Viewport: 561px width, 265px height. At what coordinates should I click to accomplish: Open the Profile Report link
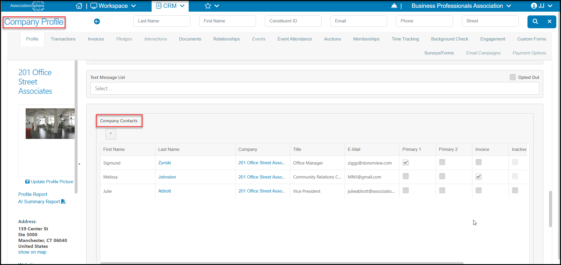(x=33, y=194)
